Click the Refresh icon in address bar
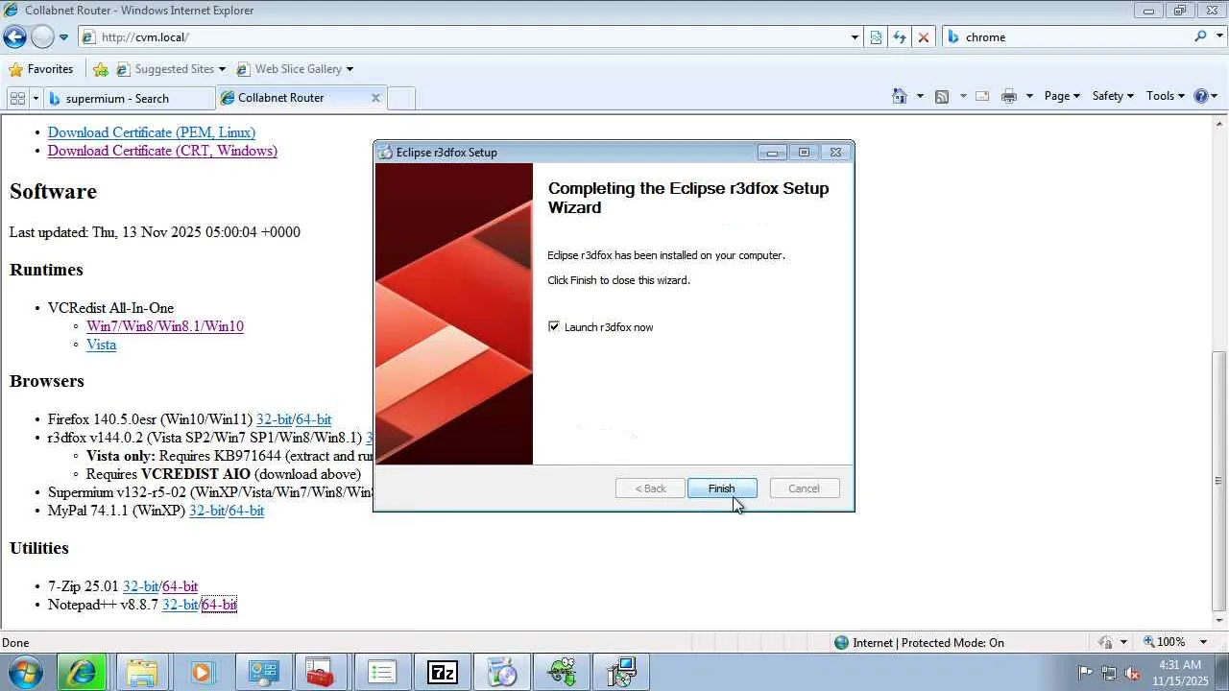 point(899,37)
